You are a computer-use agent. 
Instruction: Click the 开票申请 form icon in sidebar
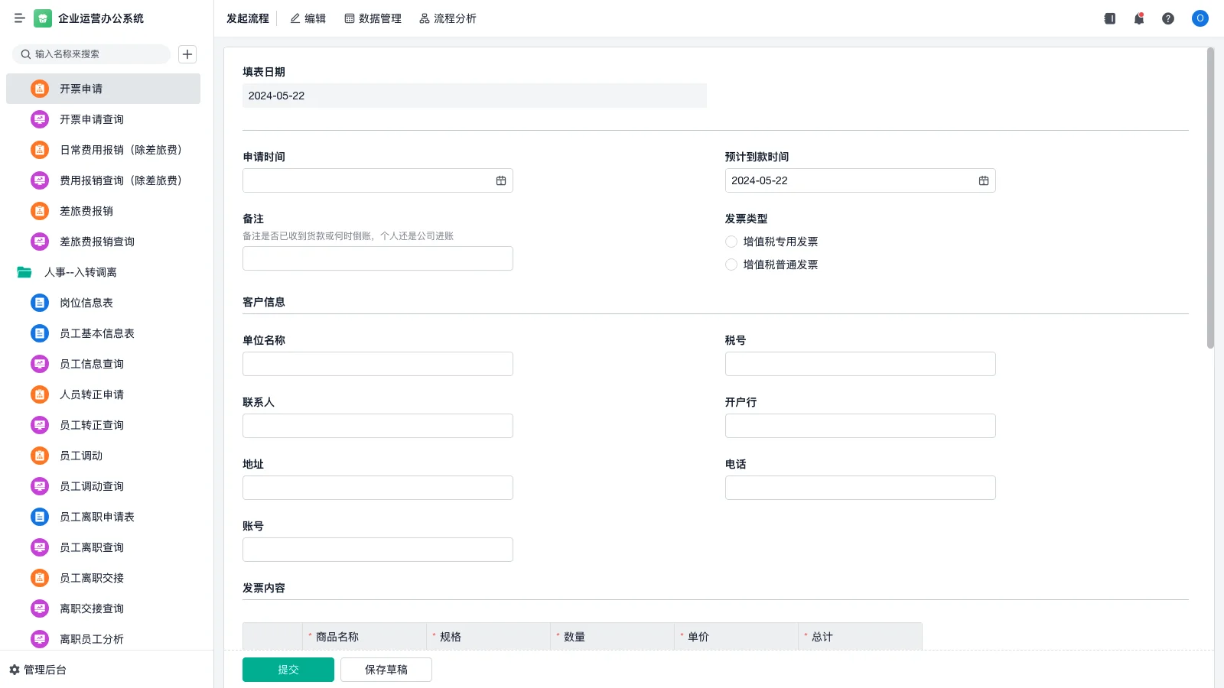coord(39,89)
